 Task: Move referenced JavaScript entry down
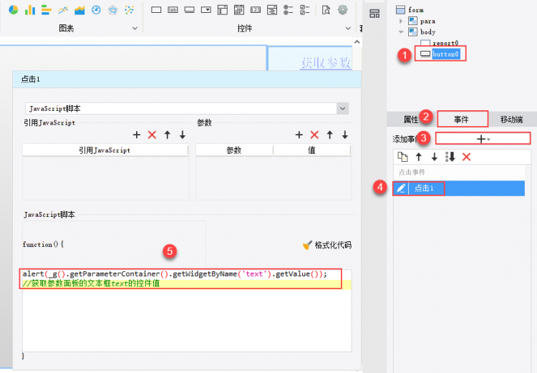[183, 135]
